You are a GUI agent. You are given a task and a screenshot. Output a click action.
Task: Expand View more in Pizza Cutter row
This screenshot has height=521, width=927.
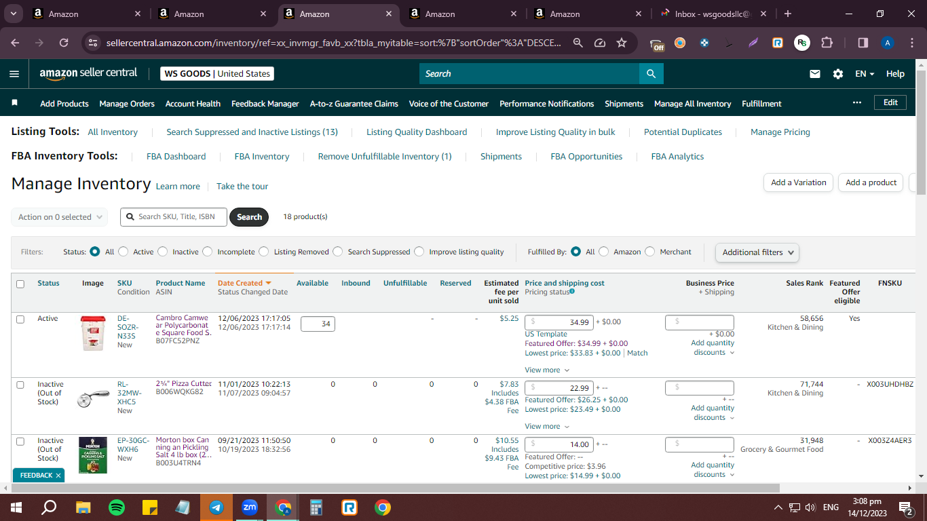coord(547,426)
